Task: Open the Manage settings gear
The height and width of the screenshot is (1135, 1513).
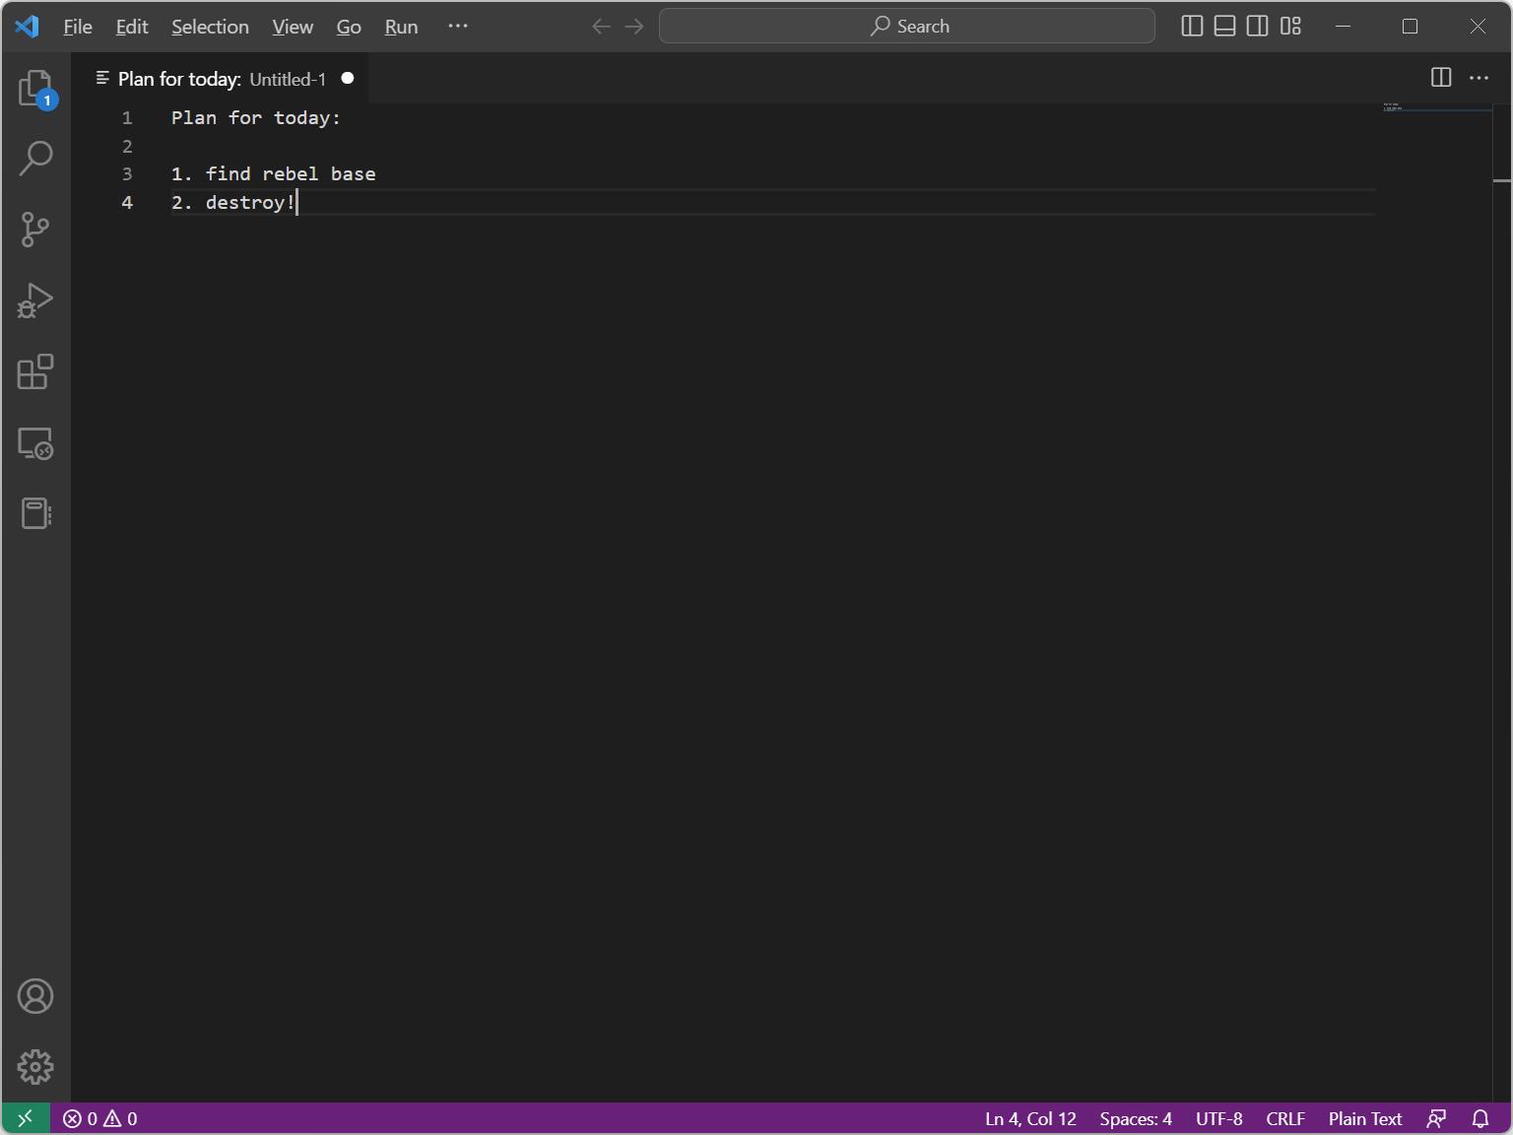Action: click(x=35, y=1067)
